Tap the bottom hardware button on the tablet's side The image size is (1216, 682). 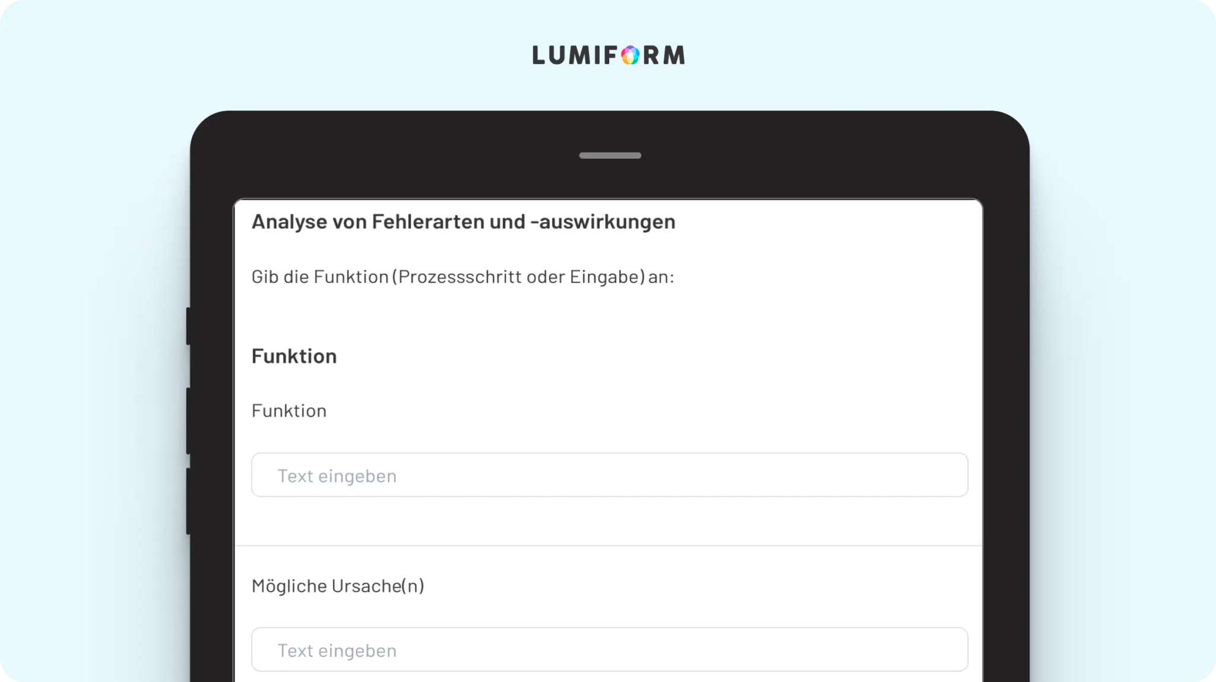188,501
